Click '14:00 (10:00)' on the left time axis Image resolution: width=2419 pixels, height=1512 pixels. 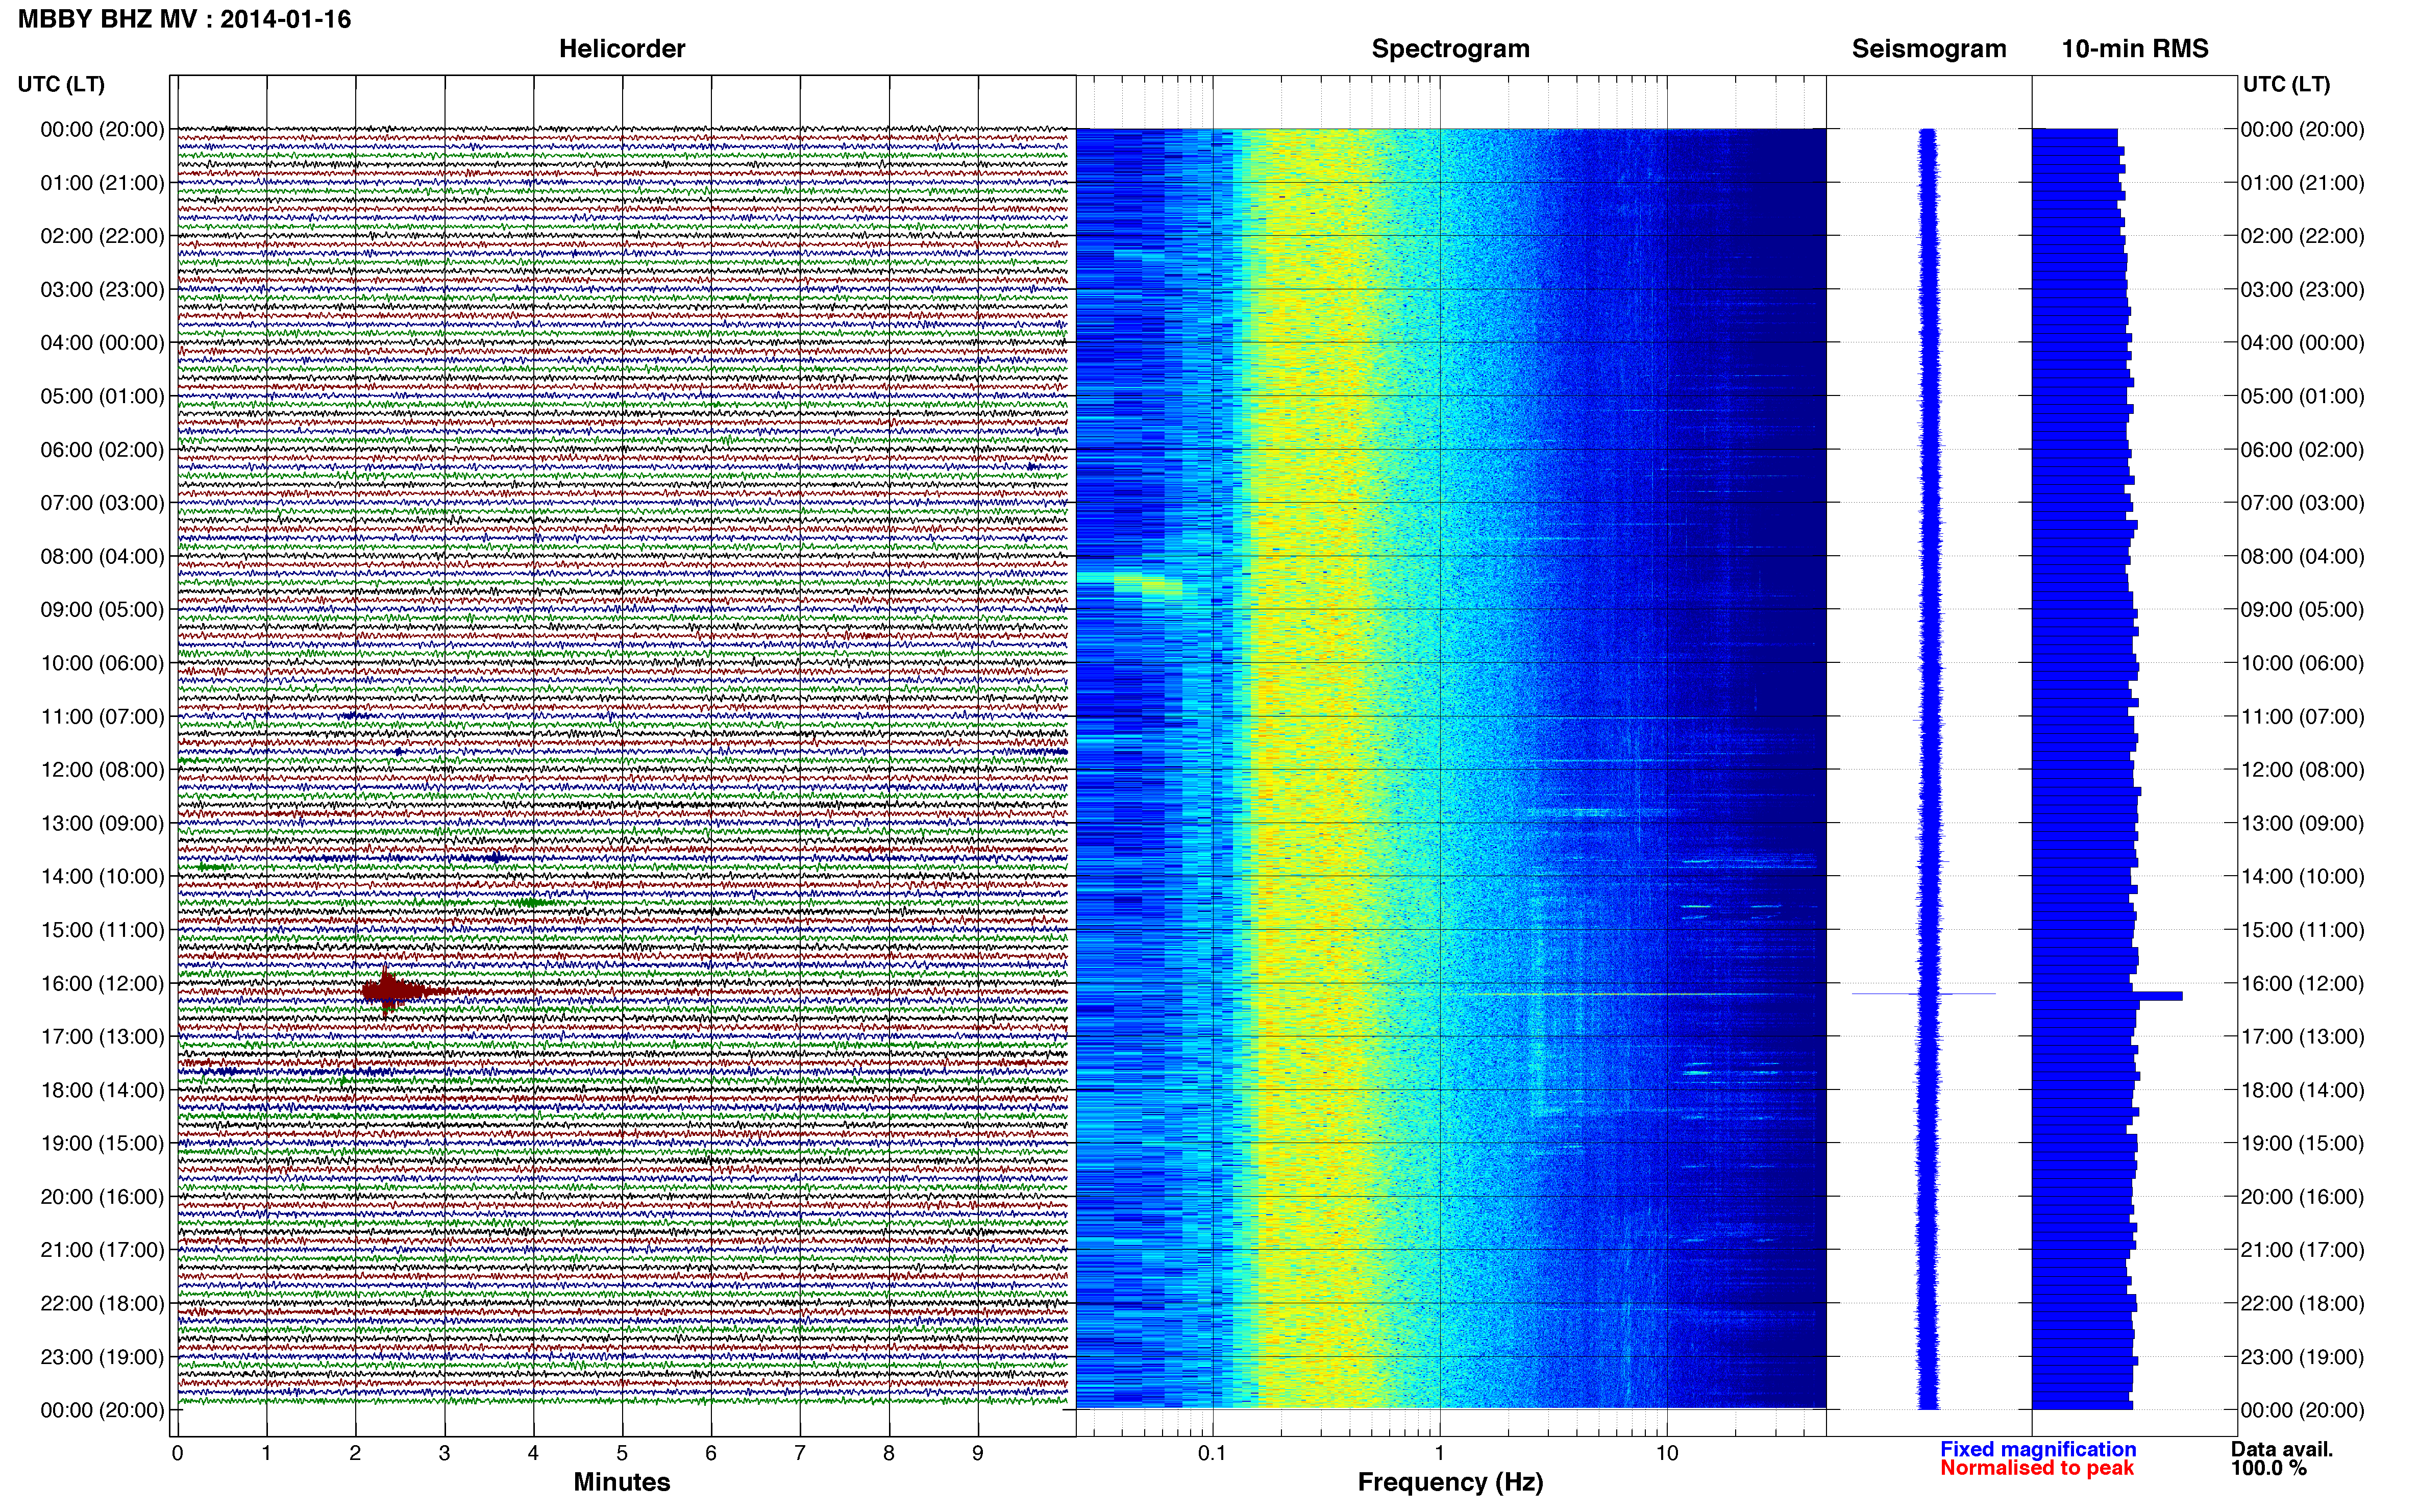tap(102, 877)
